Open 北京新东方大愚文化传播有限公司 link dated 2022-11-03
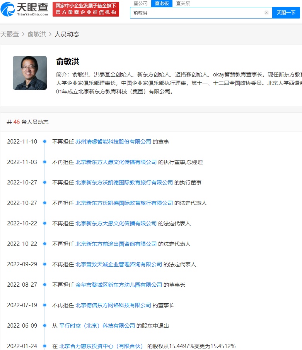 [x=116, y=162]
